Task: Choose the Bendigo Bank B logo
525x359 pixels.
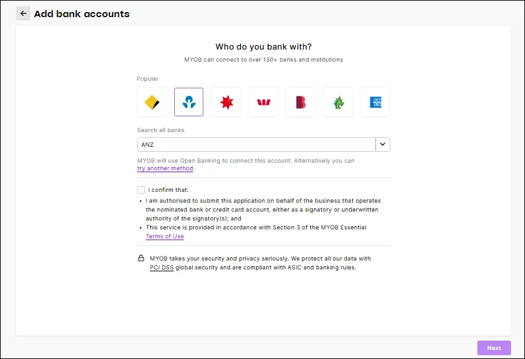Action: 301,102
